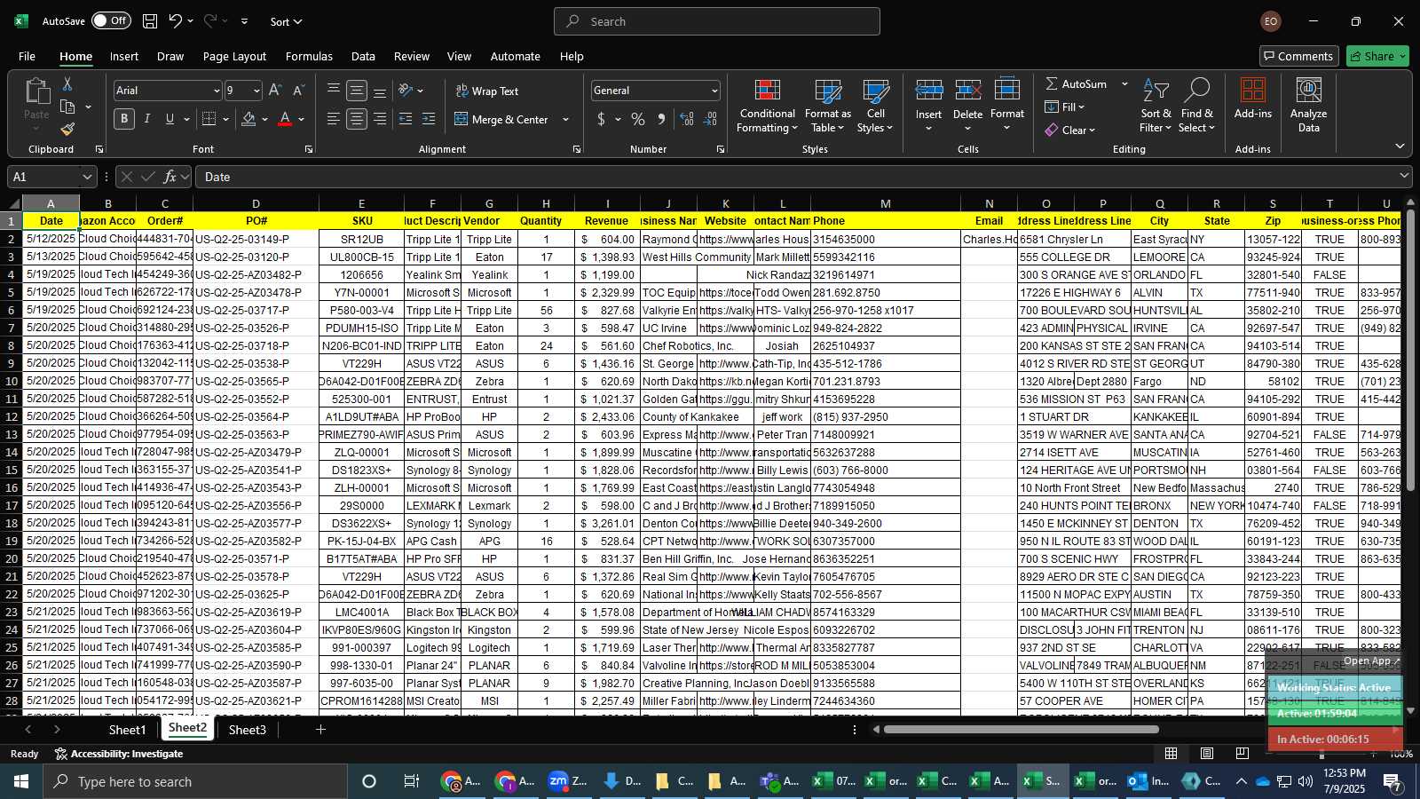Screen dimensions: 1420x799
Task: Click Windows Start button
Action: click(x=21, y=781)
